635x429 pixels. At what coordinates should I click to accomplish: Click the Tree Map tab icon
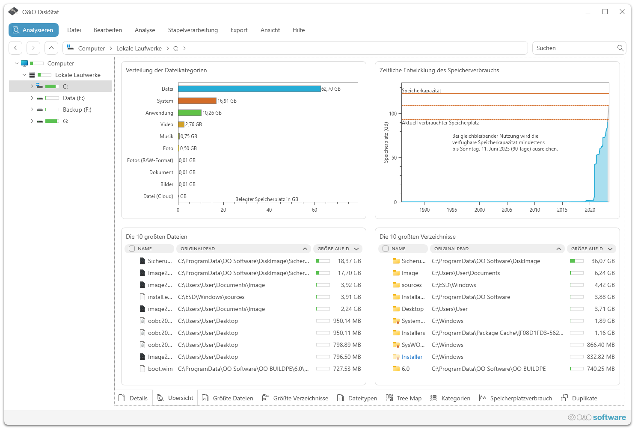coord(389,398)
